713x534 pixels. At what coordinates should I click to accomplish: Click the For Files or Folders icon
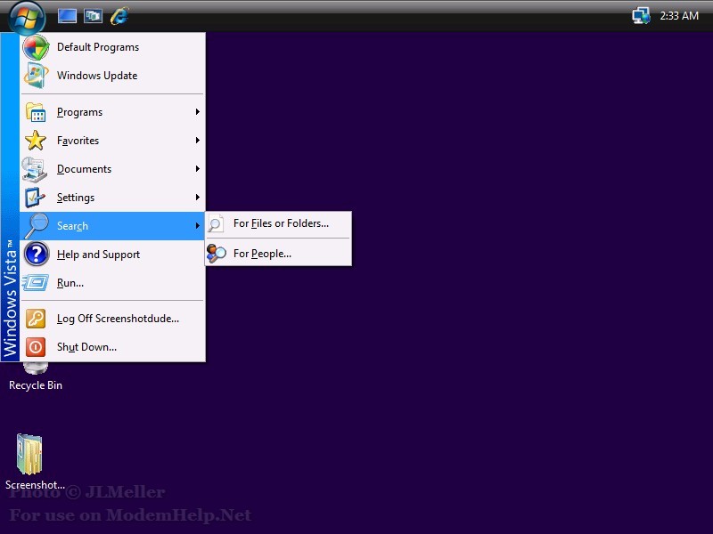pos(216,223)
